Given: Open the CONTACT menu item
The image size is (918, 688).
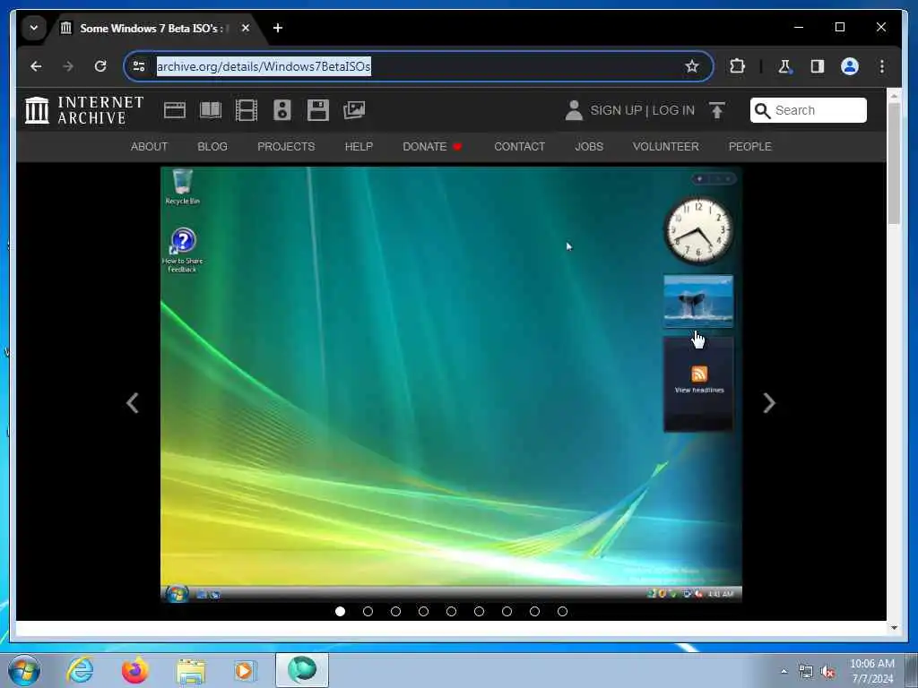Looking at the screenshot, I should click(519, 146).
